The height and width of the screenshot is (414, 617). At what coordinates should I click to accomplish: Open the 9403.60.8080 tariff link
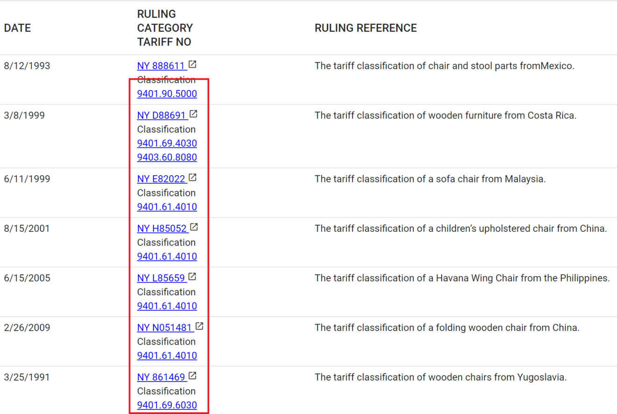167,157
